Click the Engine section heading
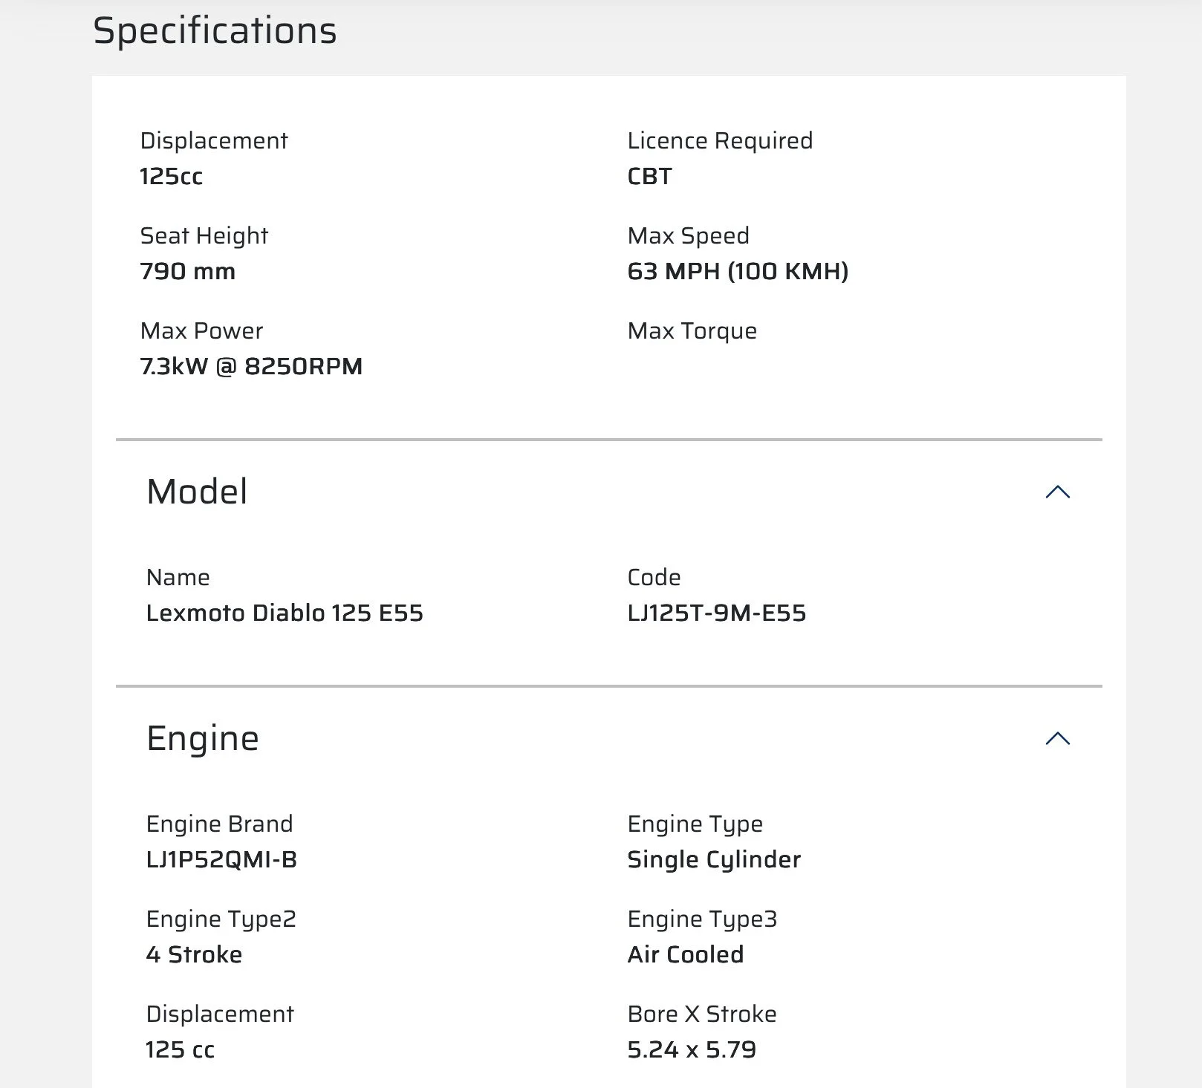1202x1088 pixels. pos(203,739)
